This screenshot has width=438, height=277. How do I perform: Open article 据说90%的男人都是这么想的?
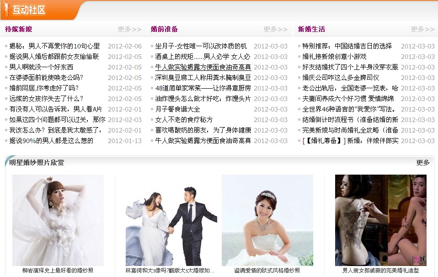pyautogui.click(x=51, y=141)
